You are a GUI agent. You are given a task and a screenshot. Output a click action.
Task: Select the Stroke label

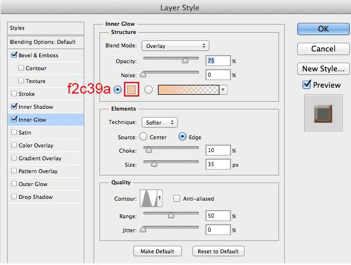point(27,94)
